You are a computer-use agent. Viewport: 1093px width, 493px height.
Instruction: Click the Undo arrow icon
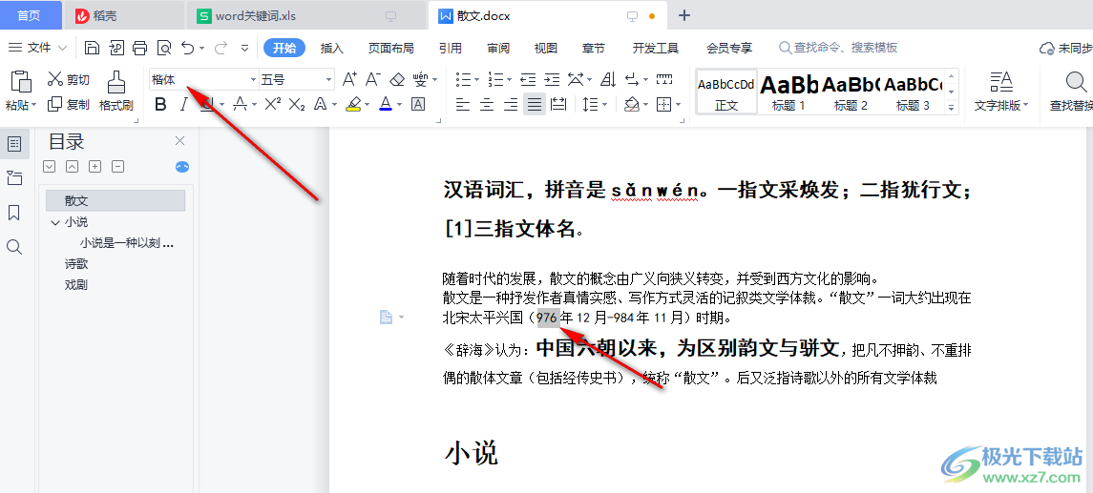click(187, 48)
